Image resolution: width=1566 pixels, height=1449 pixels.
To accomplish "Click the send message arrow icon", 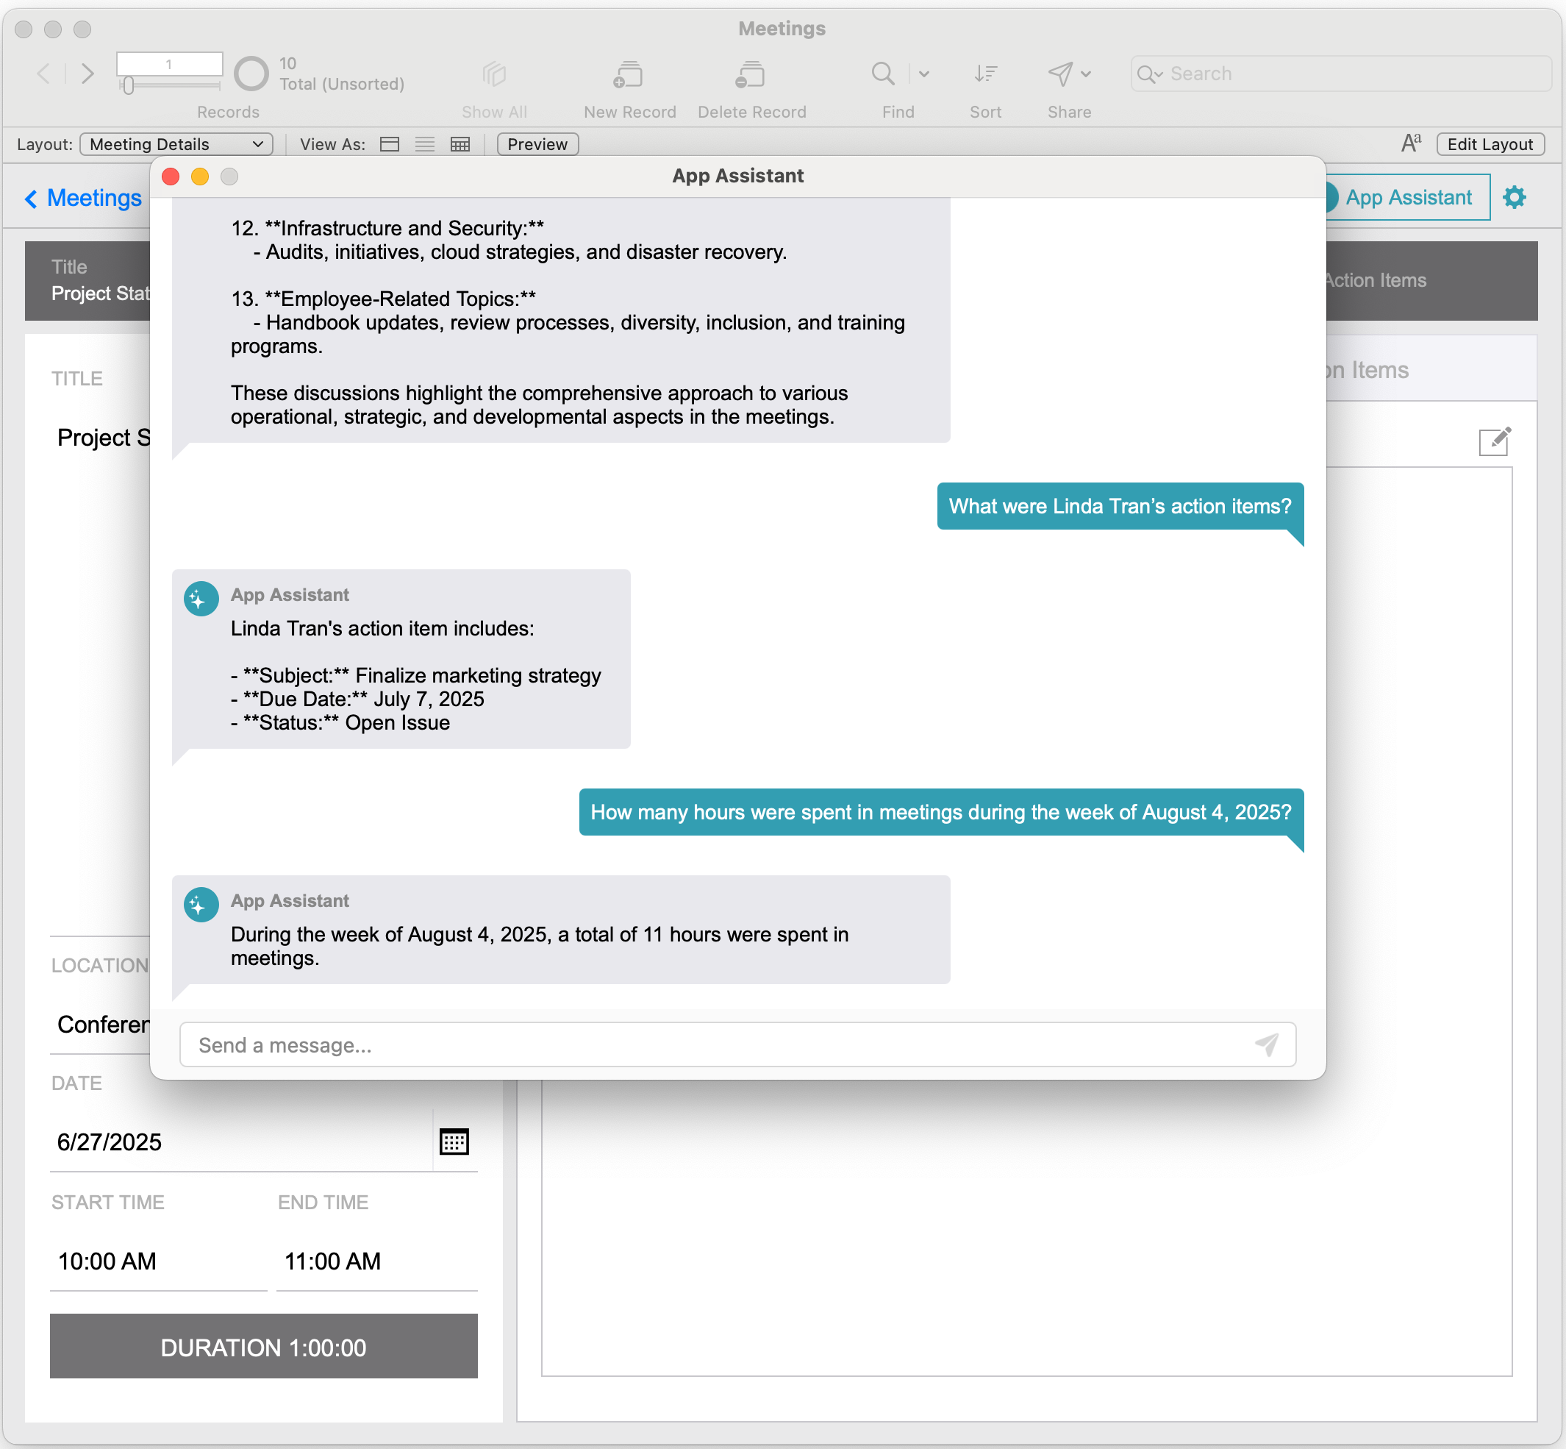I will tap(1267, 1044).
